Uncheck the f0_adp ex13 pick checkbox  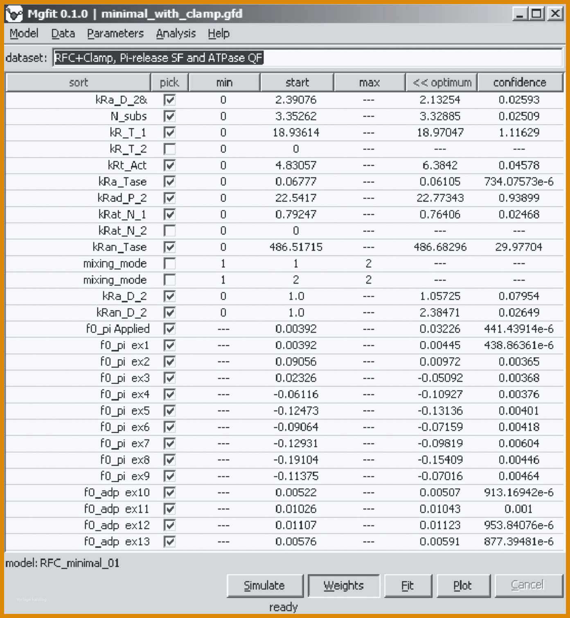169,541
